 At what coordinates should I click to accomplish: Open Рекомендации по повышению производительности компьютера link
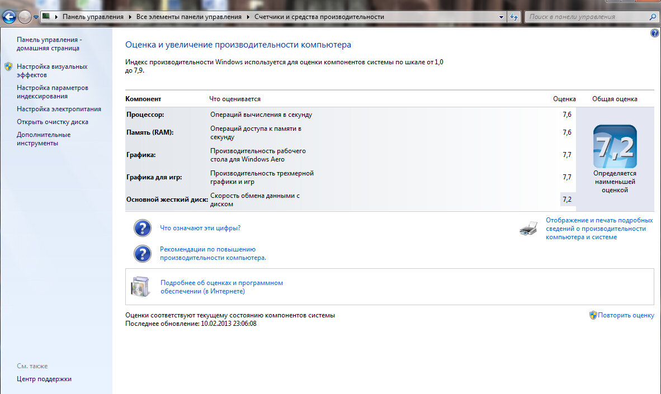[x=213, y=254]
